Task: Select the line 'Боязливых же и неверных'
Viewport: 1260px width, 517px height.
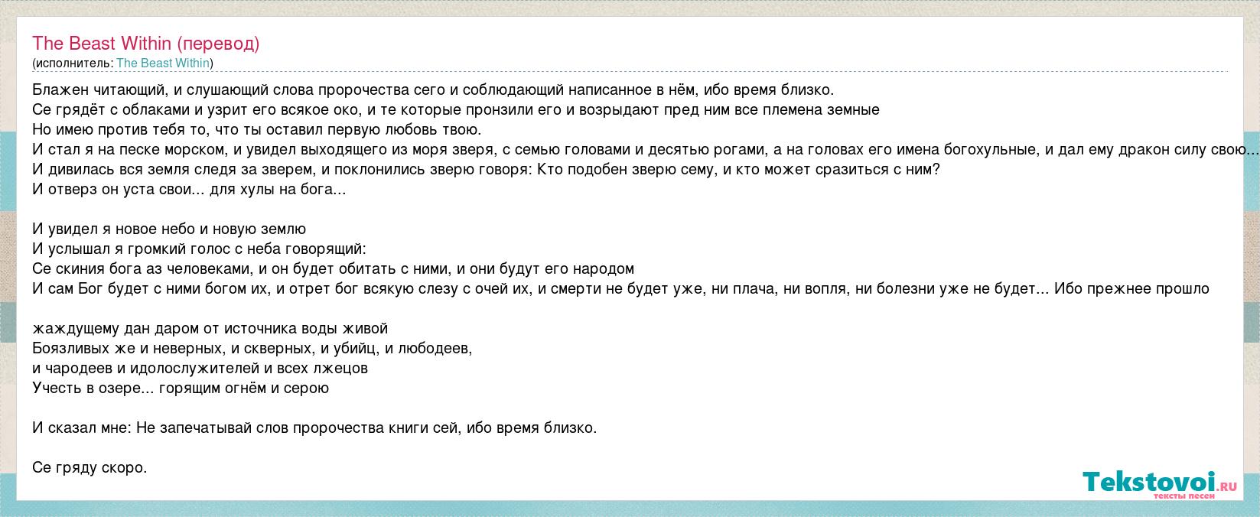Action: 252,348
